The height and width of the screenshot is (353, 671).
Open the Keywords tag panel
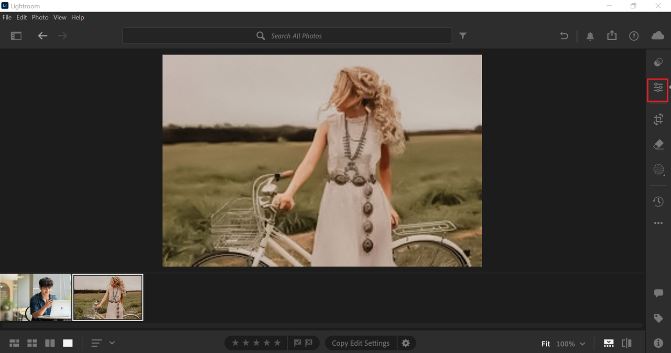(x=658, y=318)
